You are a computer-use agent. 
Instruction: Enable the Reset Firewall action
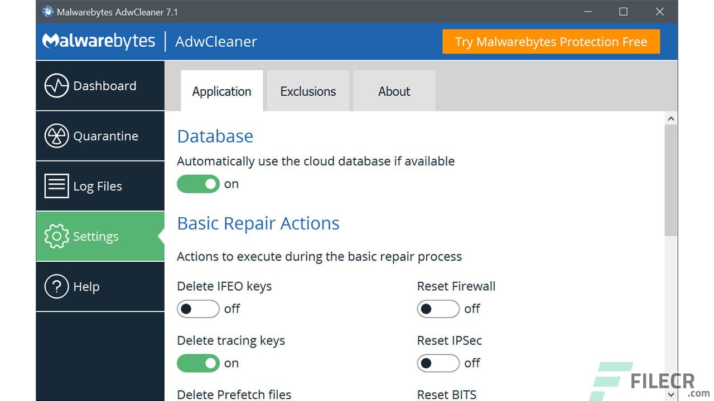click(438, 309)
